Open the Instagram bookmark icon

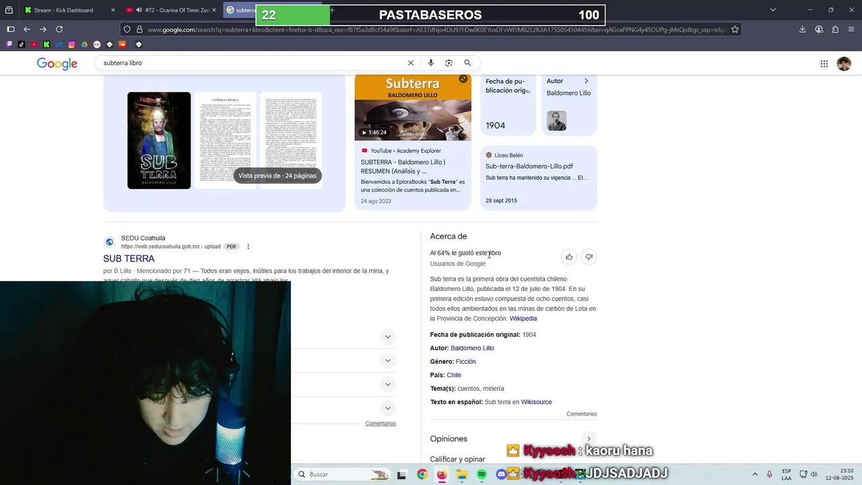tap(72, 44)
